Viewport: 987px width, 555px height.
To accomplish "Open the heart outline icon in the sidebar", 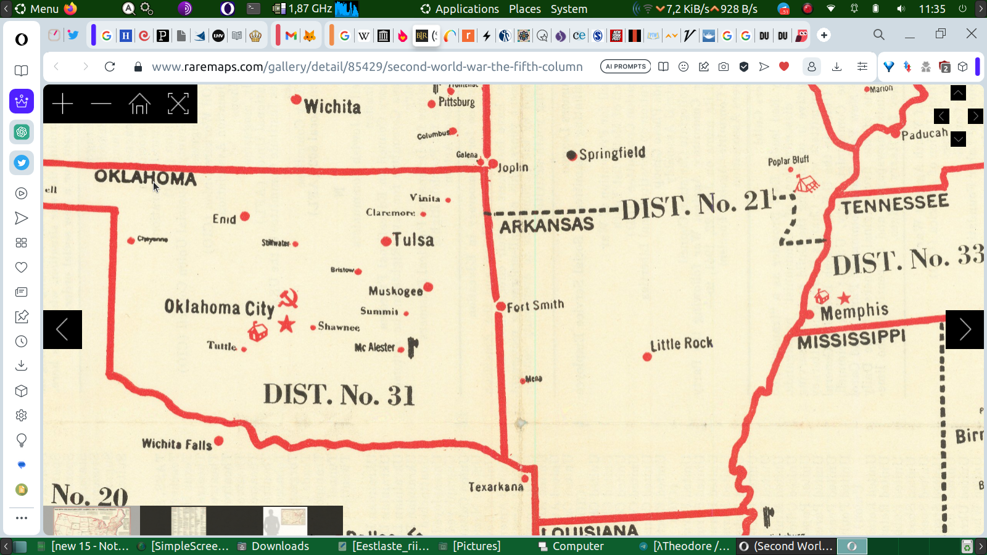I will tap(22, 268).
